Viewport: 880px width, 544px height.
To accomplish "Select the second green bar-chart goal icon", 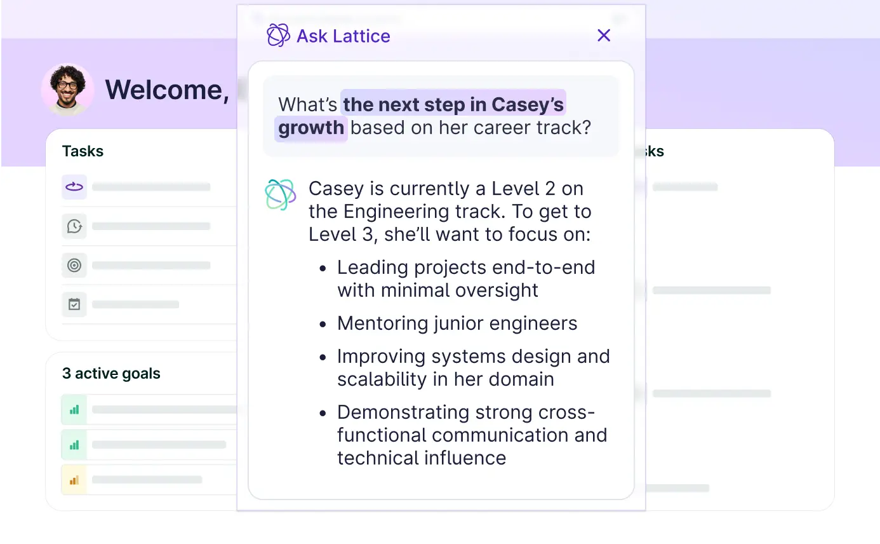I will (x=74, y=445).
